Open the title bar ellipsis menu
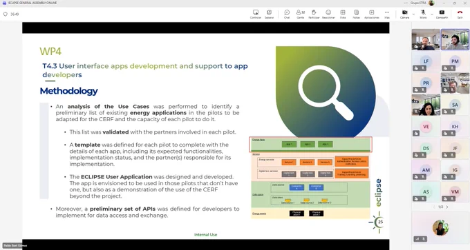The height and width of the screenshot is (250, 470). (x=406, y=3)
